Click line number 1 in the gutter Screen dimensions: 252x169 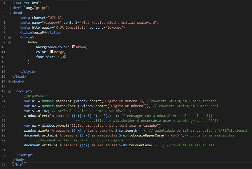tap(4, 3)
